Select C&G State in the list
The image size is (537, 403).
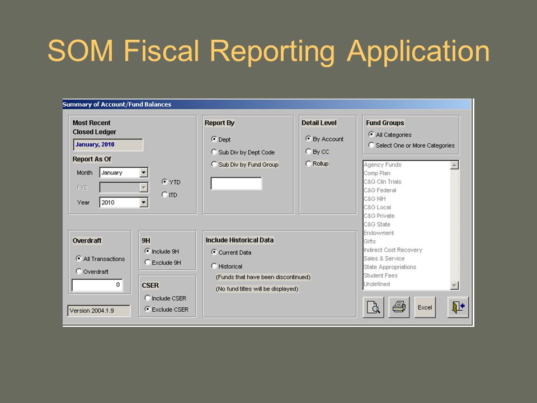pos(407,224)
